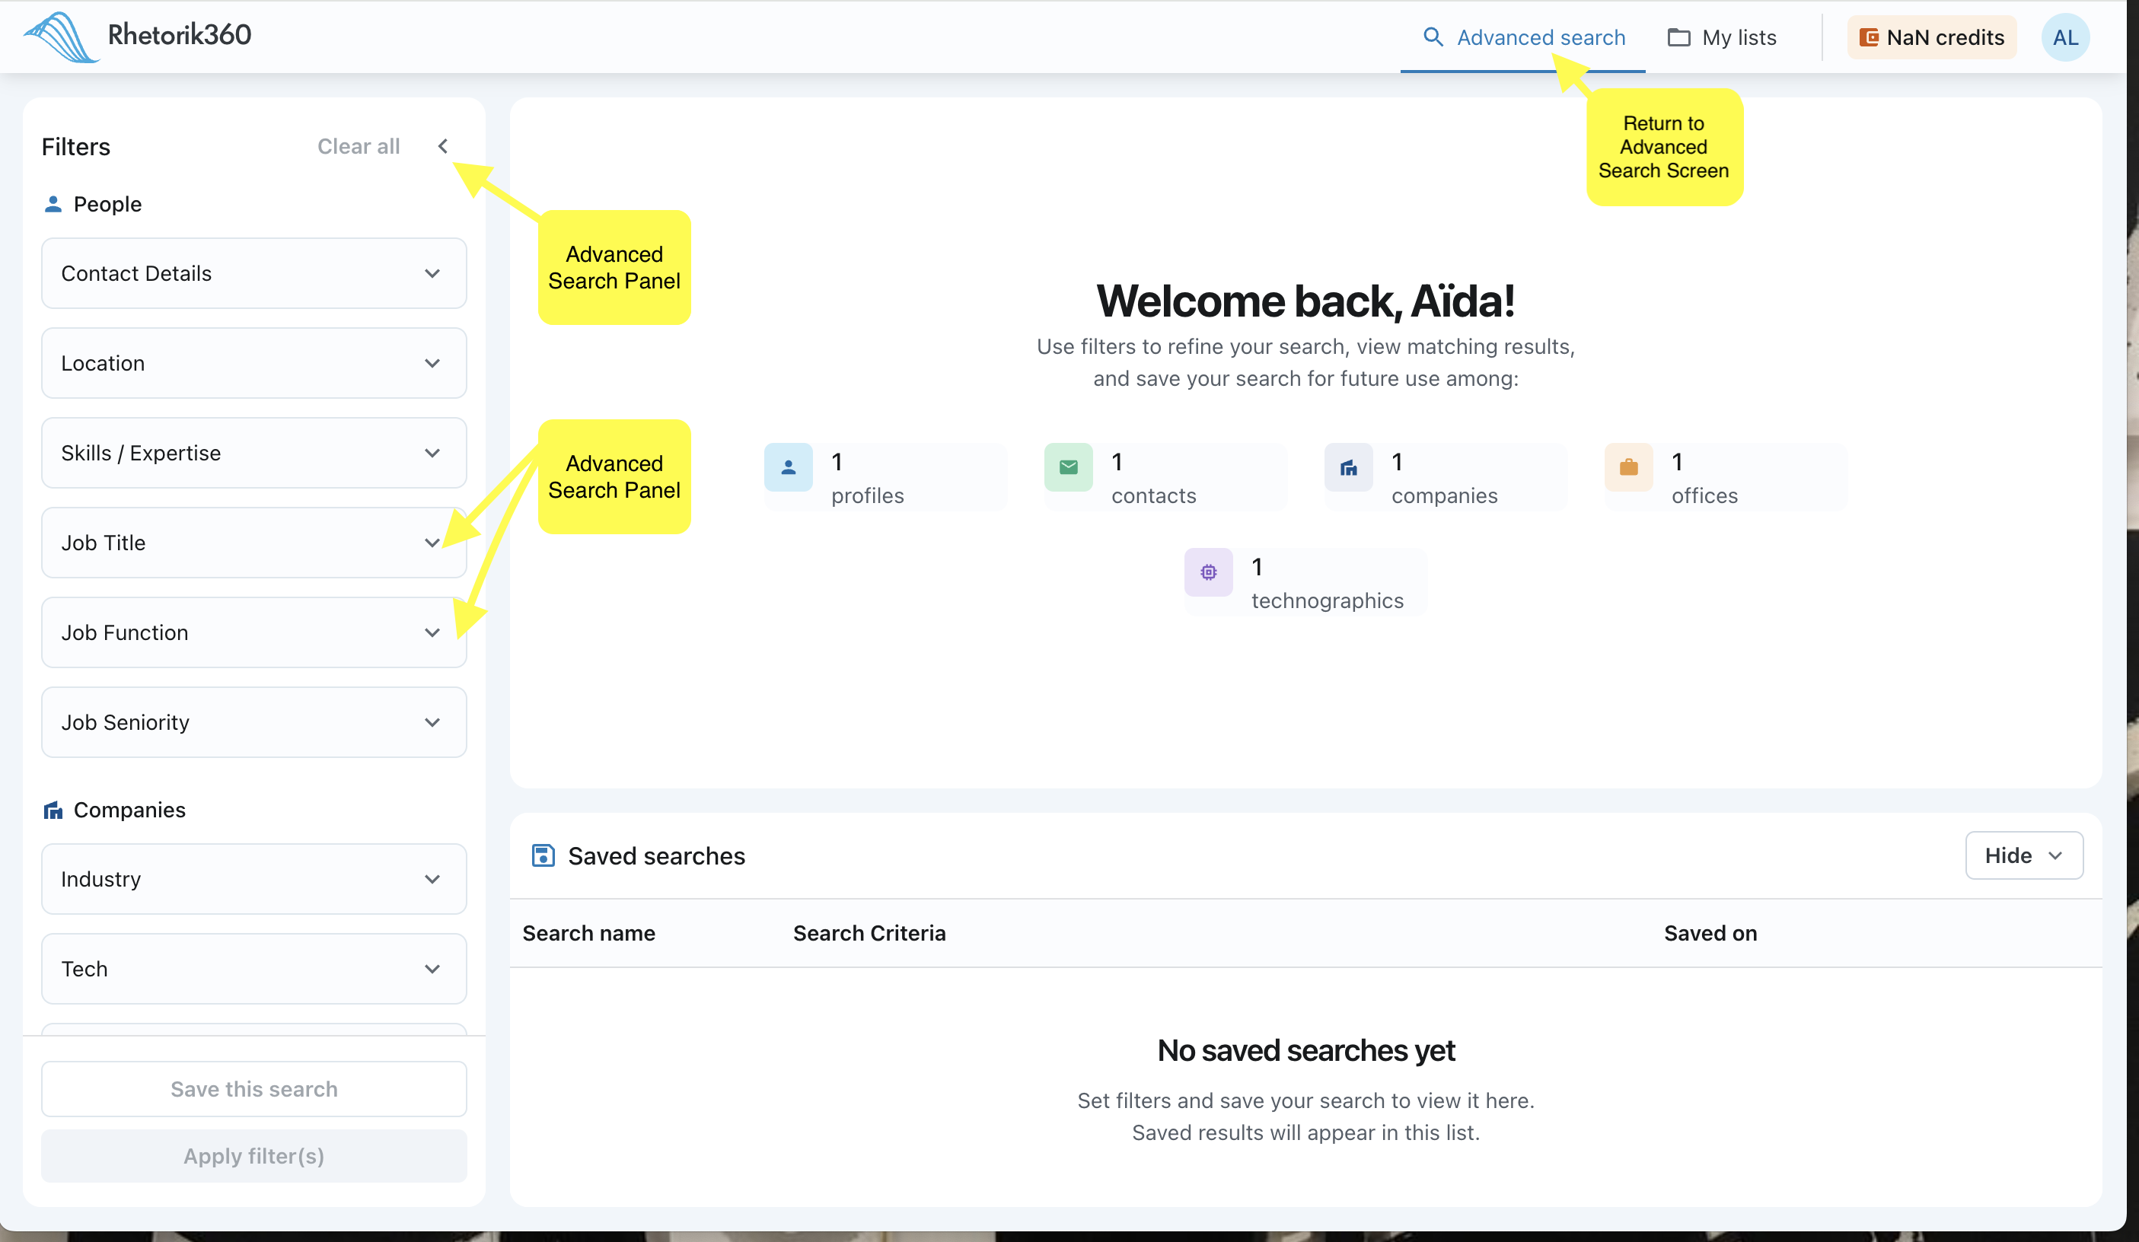The width and height of the screenshot is (2139, 1242).
Task: Click the No saved searches yet message
Action: pyautogui.click(x=1305, y=1051)
